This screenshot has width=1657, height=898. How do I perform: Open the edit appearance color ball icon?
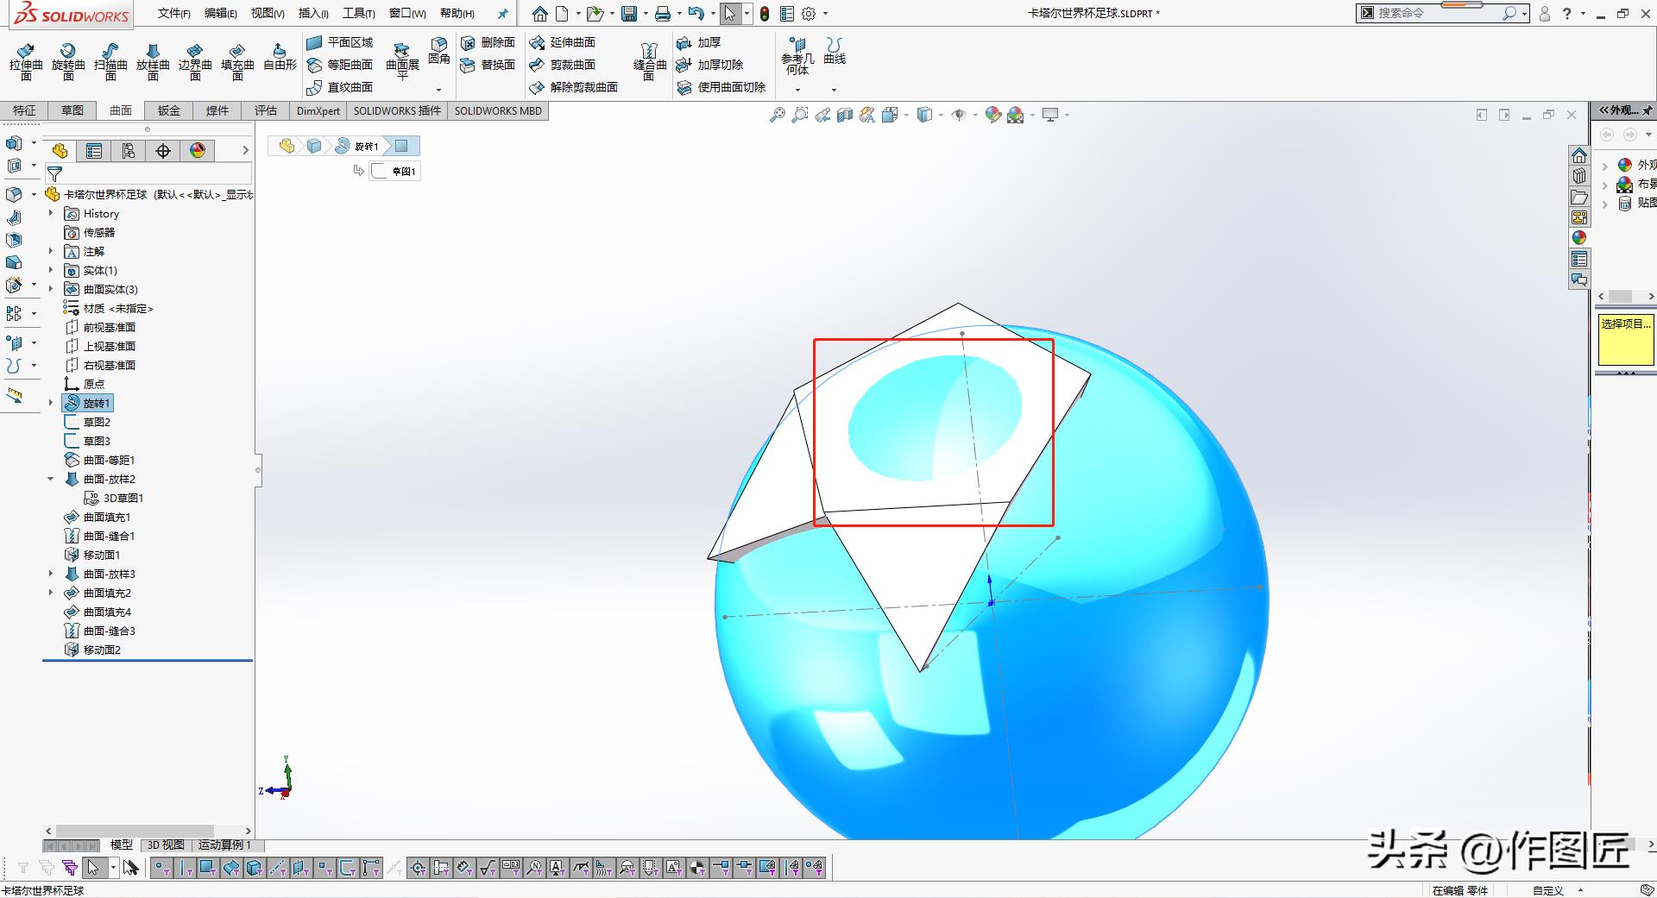992,115
